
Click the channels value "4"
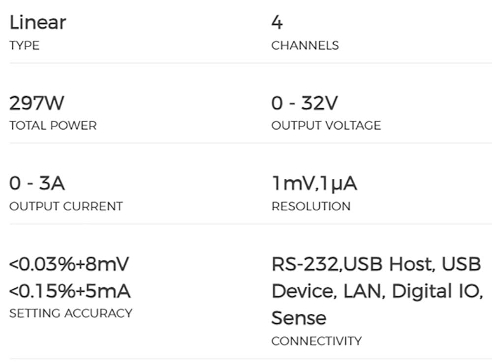click(277, 23)
